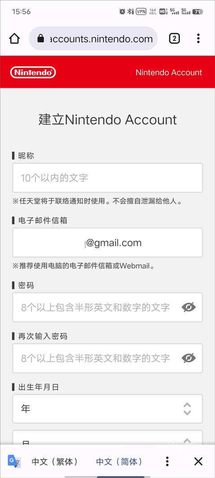215x478 pixels.
Task: Show password in 再次输入密码 field
Action: (189, 358)
